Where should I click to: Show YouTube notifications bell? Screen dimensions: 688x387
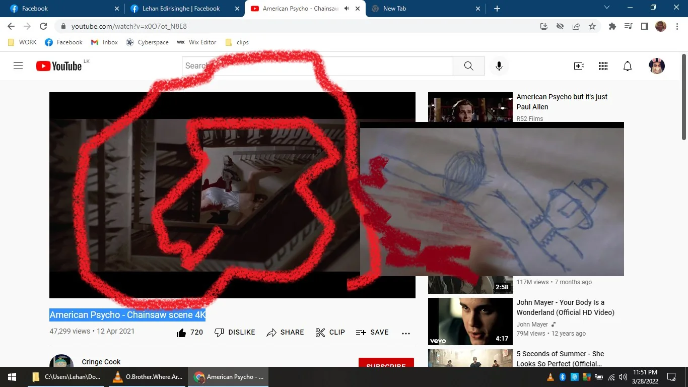(628, 66)
